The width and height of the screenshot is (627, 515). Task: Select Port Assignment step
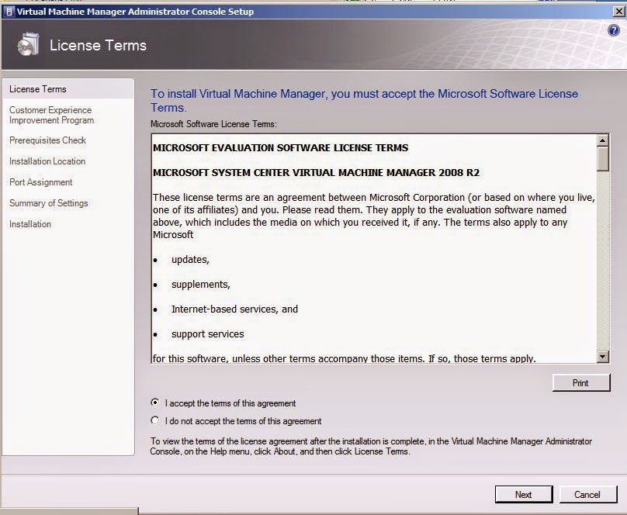41,182
